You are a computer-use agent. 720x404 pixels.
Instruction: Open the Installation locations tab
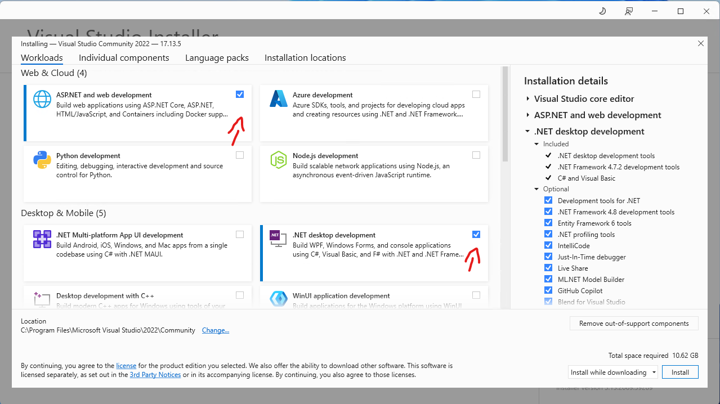click(305, 58)
